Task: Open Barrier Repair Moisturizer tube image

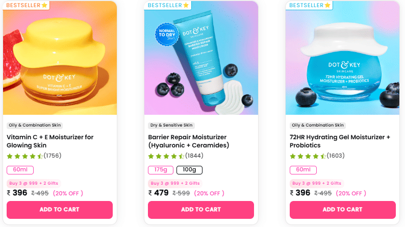Action: click(201, 58)
